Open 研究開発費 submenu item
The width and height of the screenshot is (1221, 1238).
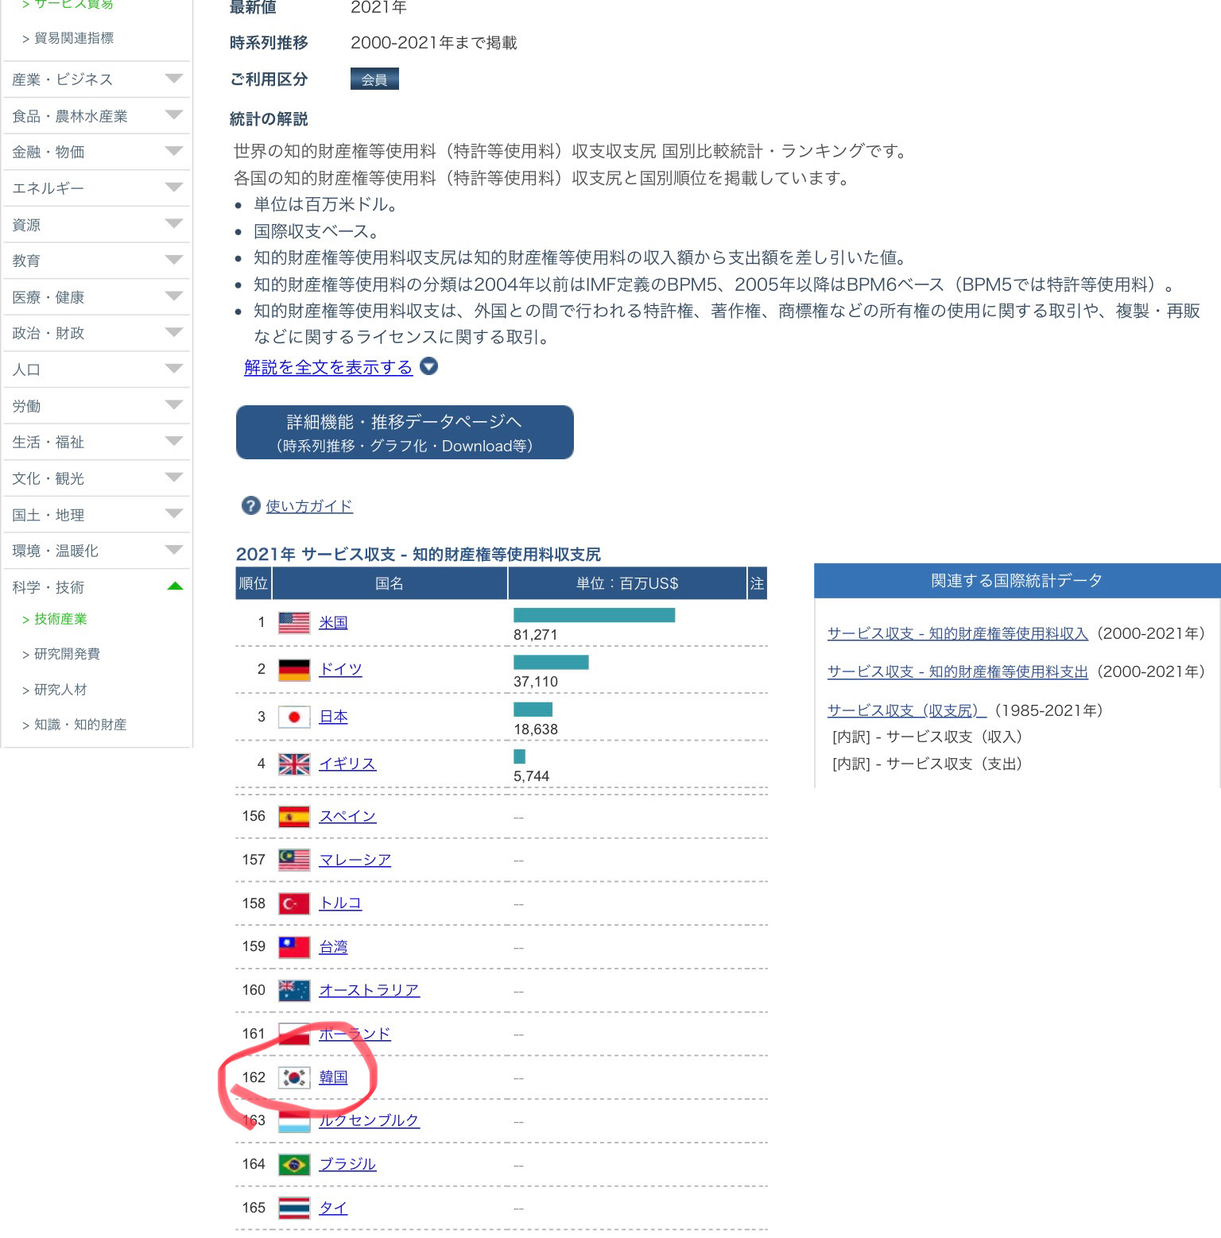tap(67, 654)
